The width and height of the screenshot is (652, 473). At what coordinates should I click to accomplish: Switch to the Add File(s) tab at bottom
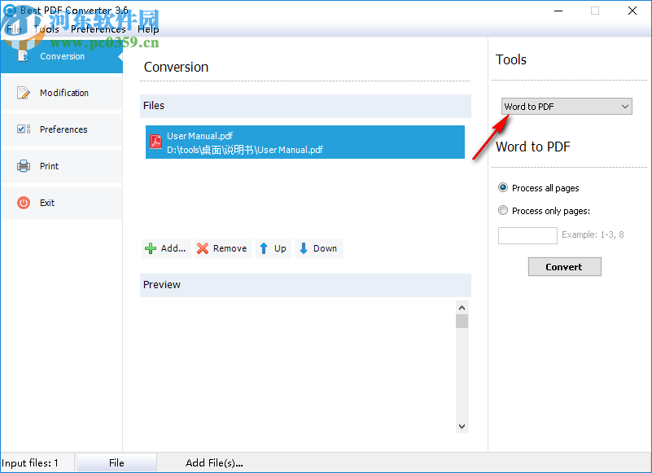tap(213, 462)
